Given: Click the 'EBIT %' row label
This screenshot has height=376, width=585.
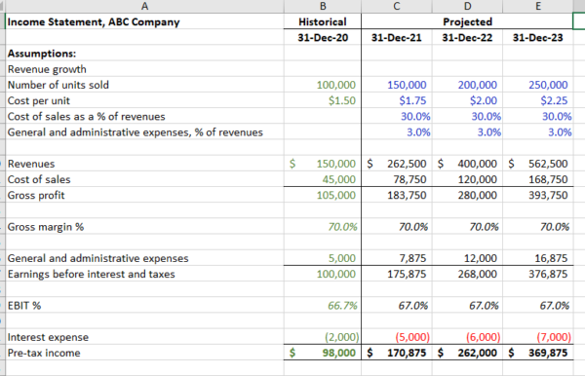Looking at the screenshot, I should pyautogui.click(x=24, y=306).
